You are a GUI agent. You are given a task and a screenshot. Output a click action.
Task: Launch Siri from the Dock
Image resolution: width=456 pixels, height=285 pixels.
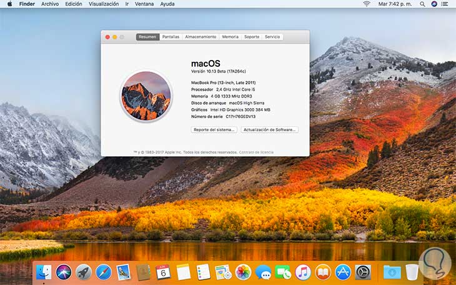click(64, 272)
